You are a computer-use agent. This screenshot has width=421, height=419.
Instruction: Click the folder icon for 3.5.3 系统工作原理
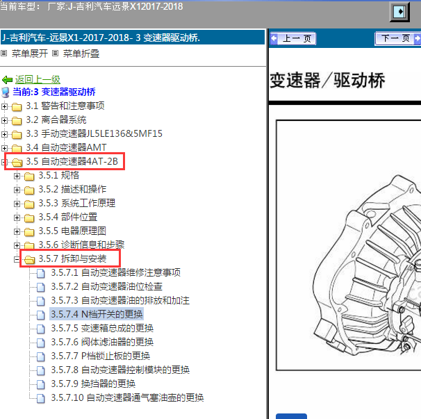29,204
